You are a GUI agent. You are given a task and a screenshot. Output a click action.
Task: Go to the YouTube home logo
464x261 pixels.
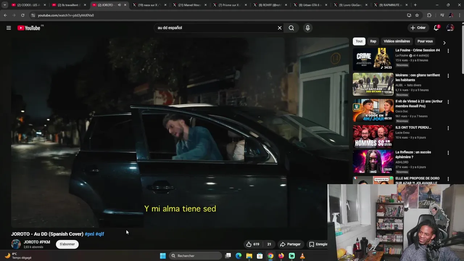29,28
